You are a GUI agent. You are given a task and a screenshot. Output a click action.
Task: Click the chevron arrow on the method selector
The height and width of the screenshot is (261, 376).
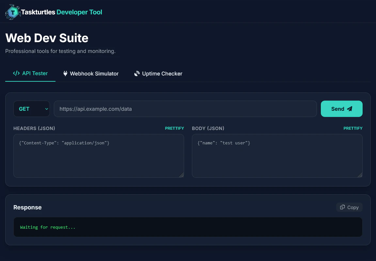46,109
